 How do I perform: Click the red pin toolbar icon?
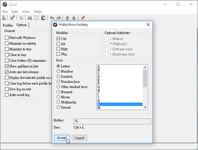(x=83, y=18)
